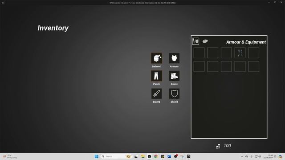Click the Boots label text

coord(174,84)
